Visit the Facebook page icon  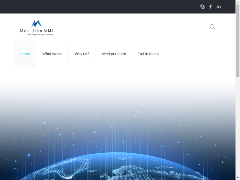click(211, 7)
